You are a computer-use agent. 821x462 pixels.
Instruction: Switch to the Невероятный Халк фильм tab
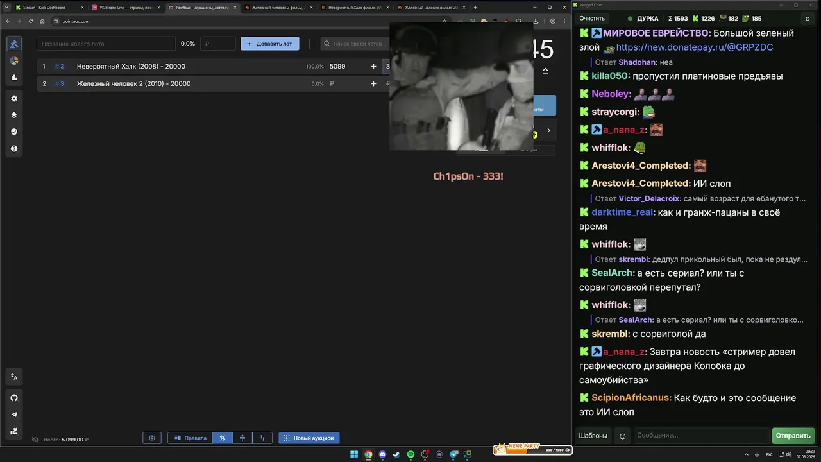click(x=355, y=8)
